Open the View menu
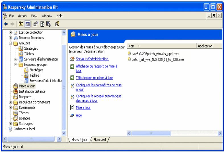Screen dimensions: 224x152 [x=34, y=16]
